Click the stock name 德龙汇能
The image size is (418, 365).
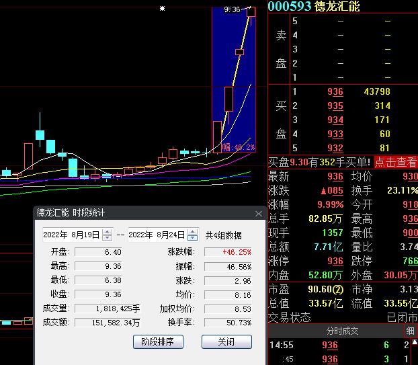click(x=337, y=7)
